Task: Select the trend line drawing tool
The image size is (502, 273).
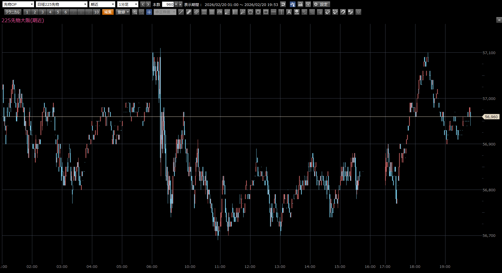Action: [181, 12]
